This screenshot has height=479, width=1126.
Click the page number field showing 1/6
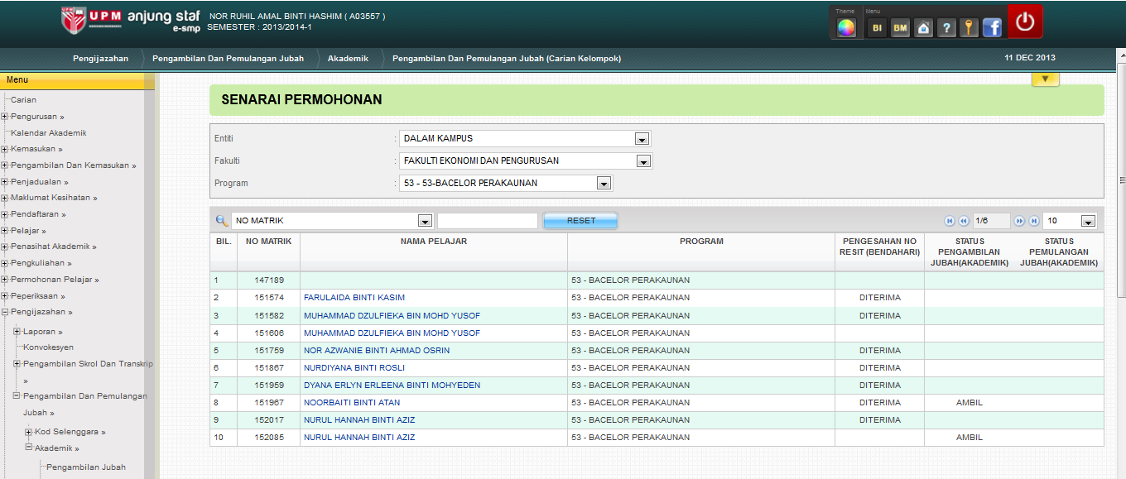(991, 221)
